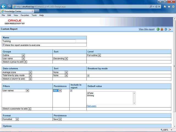Click the Stop icon in address bar
Image resolution: width=176 pixels, height=132 pixels.
159,7
